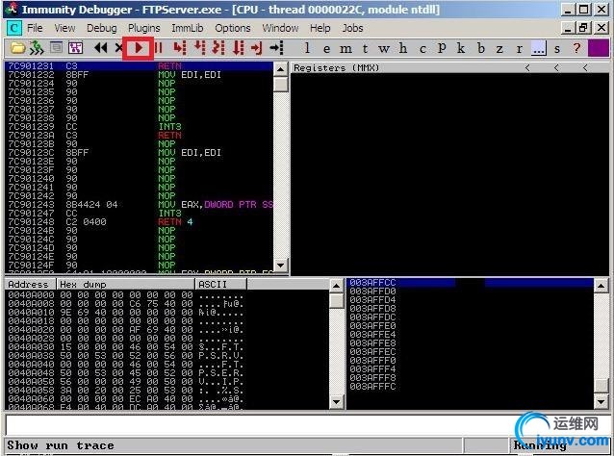The width and height of the screenshot is (614, 456).
Task: Show hardware breakpoints with 'z' button
Action: pos(499,48)
